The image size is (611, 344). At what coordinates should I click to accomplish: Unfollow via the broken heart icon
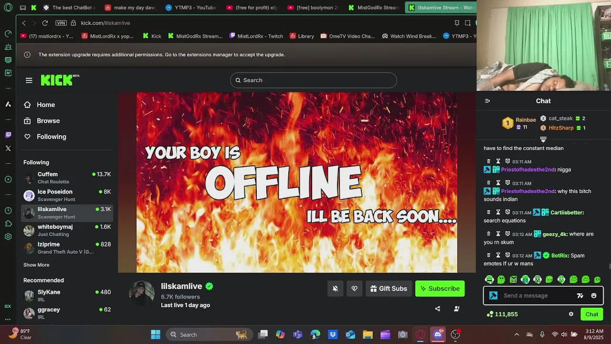[354, 289]
